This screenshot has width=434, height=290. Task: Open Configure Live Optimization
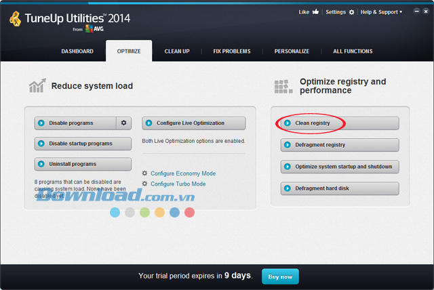coord(194,123)
